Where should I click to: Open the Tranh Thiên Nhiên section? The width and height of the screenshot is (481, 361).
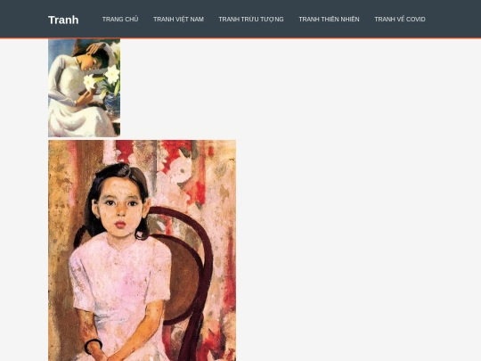[329, 20]
